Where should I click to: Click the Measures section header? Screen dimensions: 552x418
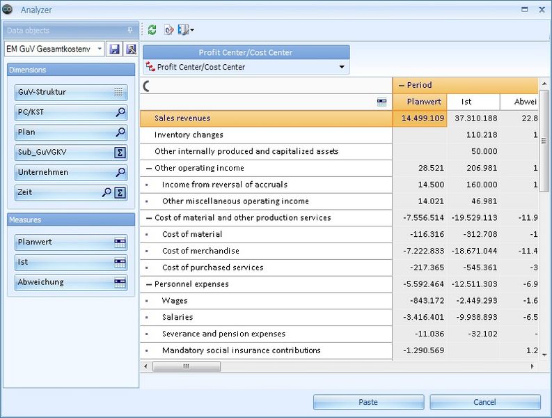(x=71, y=219)
